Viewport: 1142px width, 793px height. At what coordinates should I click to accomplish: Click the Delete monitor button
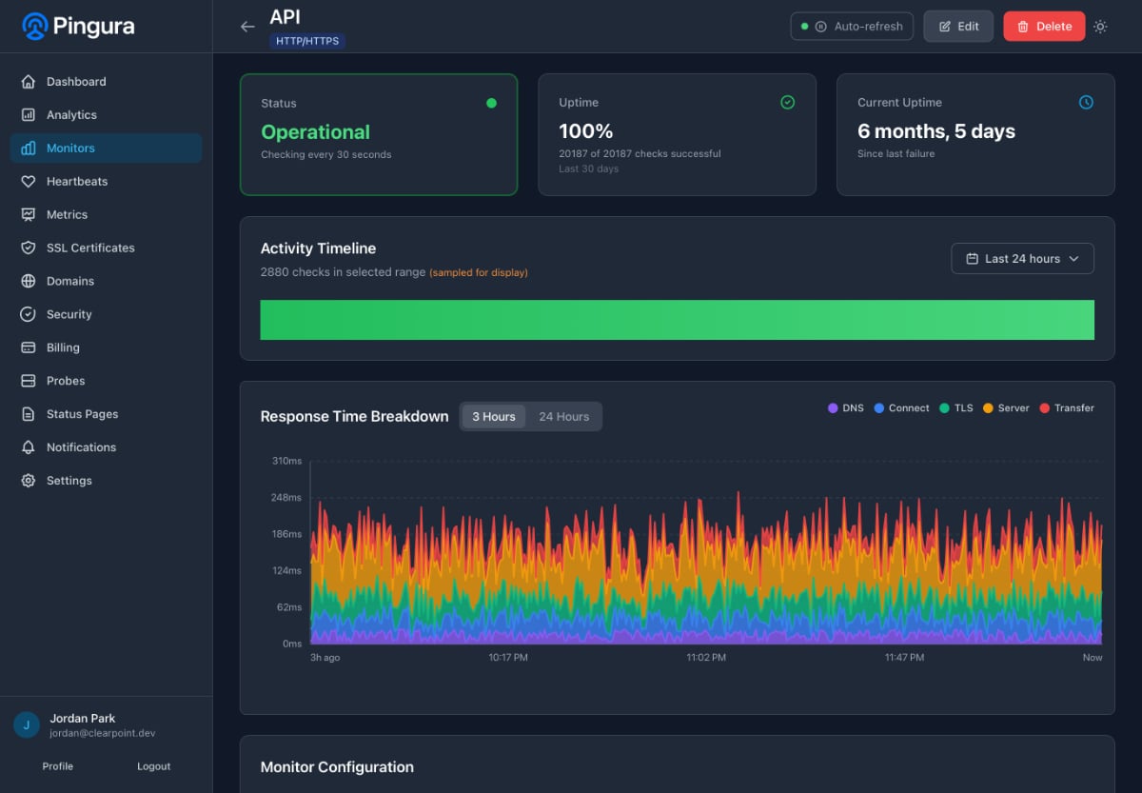pos(1044,26)
